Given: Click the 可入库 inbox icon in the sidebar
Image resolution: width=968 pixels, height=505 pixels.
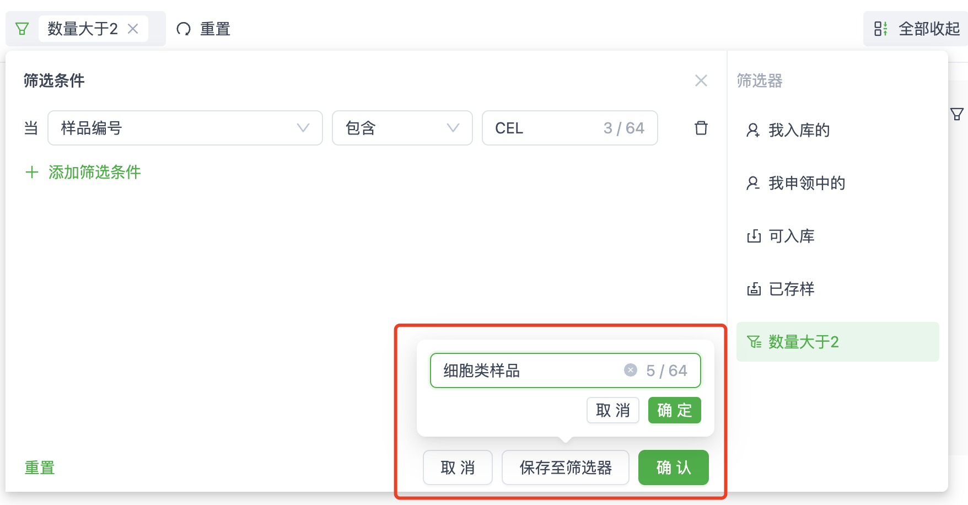Looking at the screenshot, I should coord(754,236).
